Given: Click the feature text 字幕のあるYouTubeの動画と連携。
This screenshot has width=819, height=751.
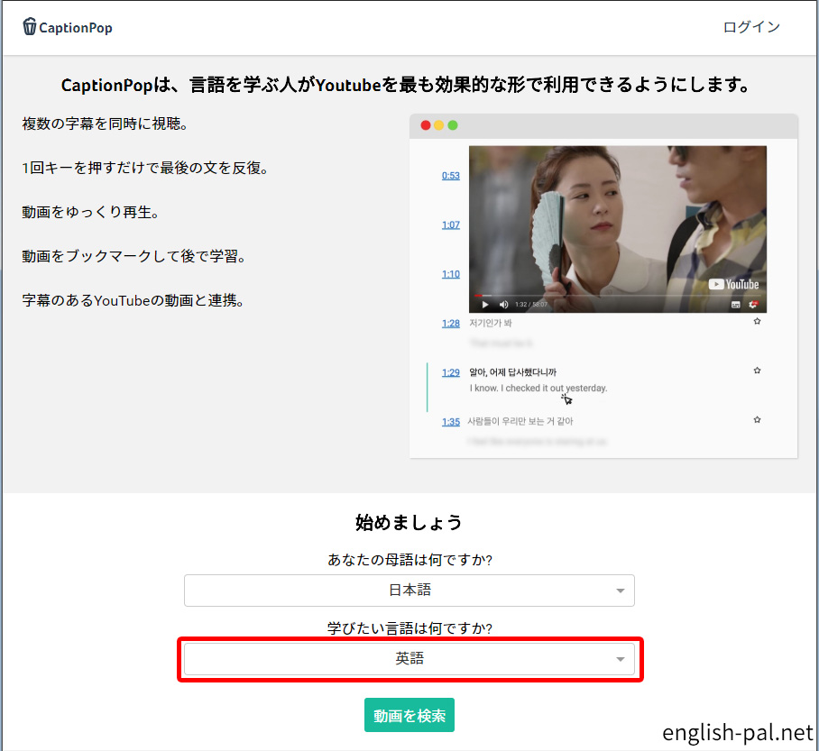Looking at the screenshot, I should 133,301.
